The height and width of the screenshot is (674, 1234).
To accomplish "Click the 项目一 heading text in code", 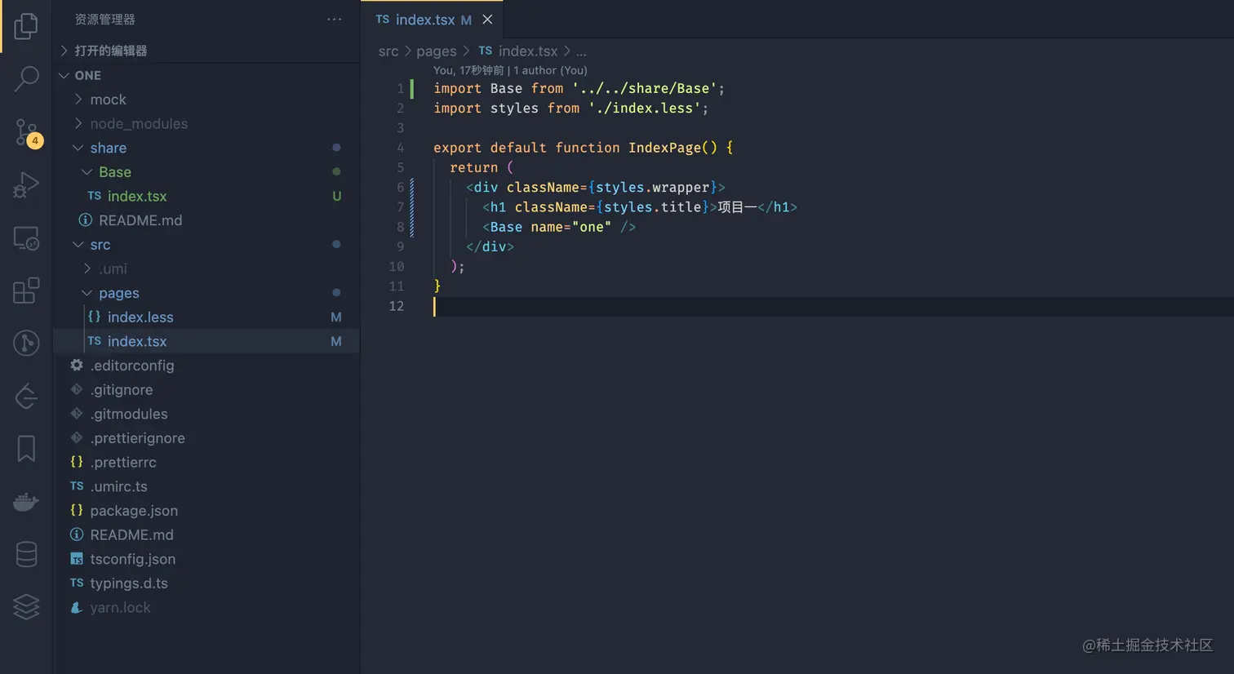I will pos(738,207).
